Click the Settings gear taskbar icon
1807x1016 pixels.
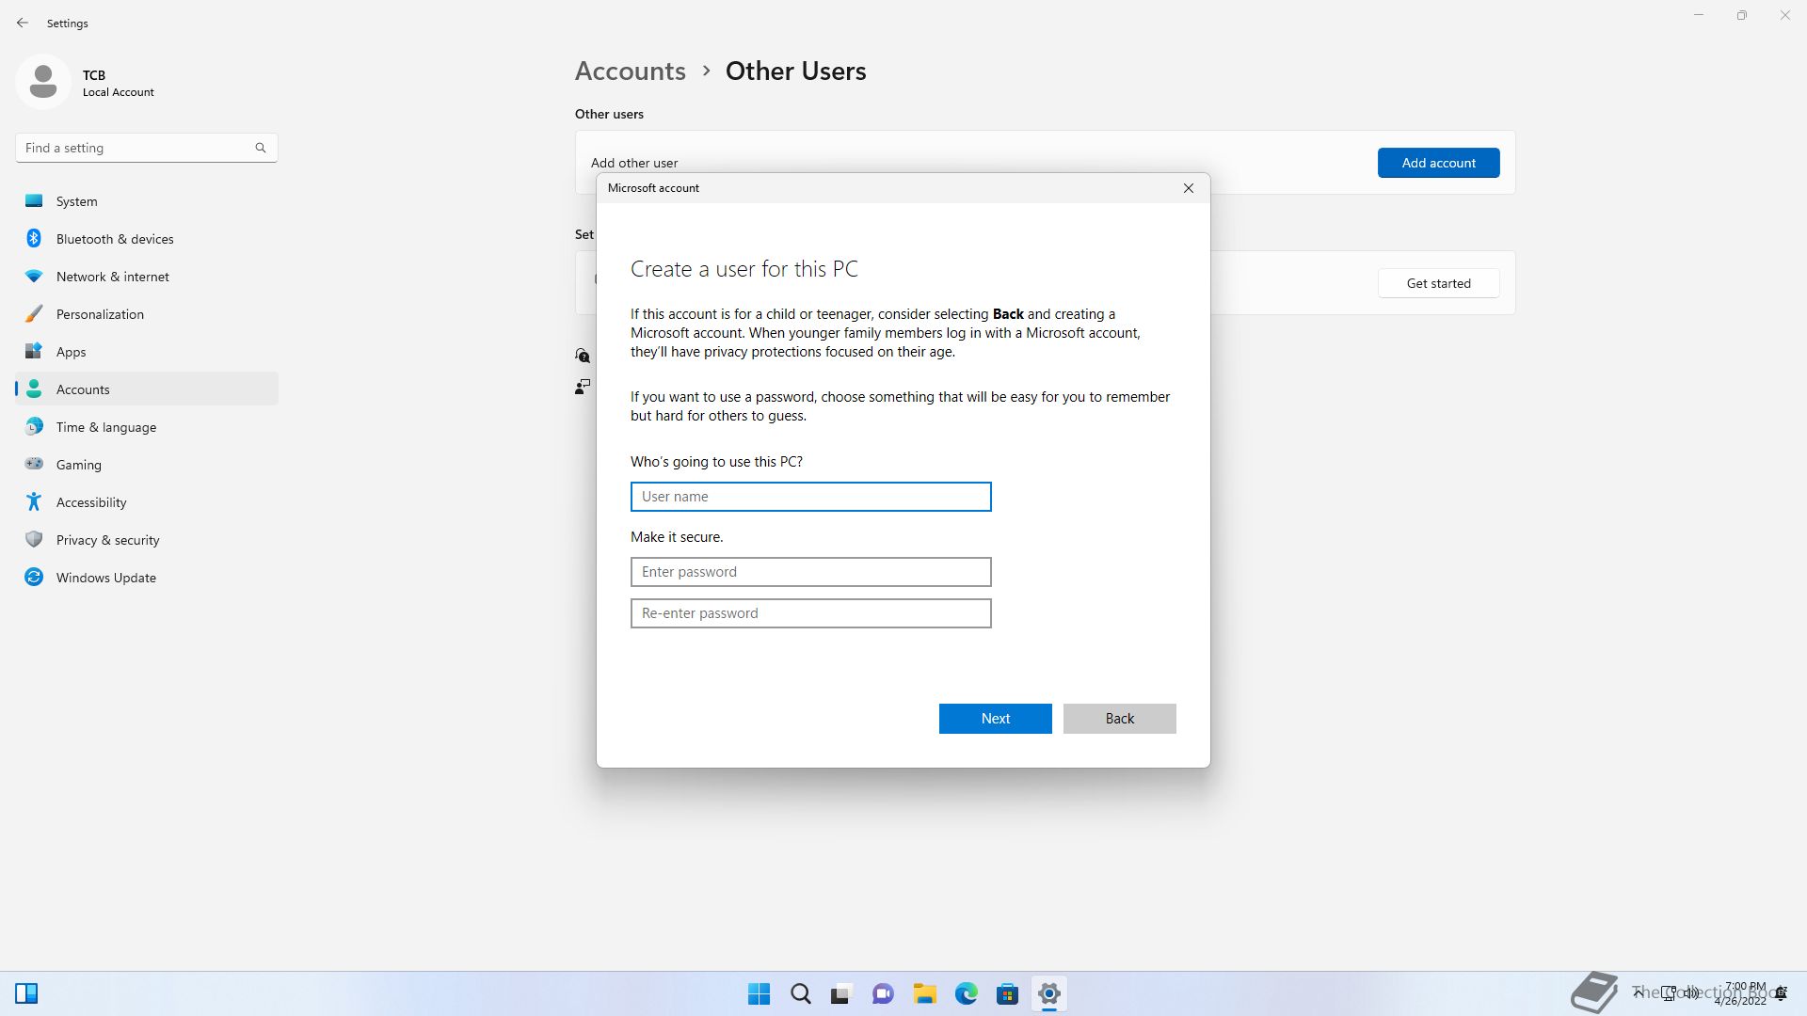(1048, 993)
